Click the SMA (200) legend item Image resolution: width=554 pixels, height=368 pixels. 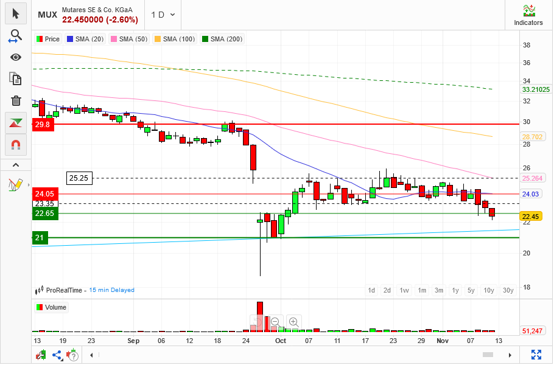click(222, 39)
